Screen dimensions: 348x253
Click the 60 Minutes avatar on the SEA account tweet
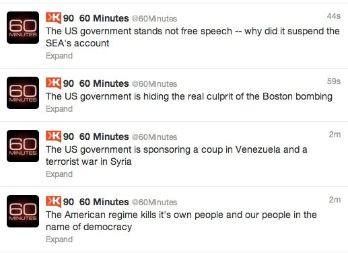tap(23, 28)
